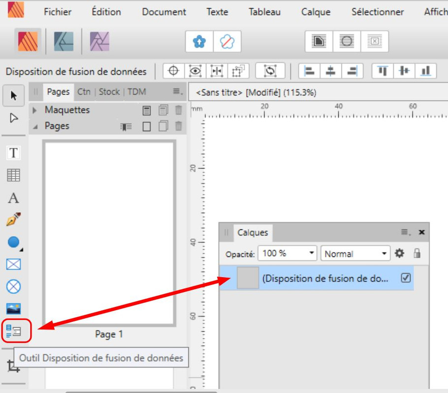Click the eye visibility toolbar icon
This screenshot has height=393, width=448.
[x=195, y=71]
